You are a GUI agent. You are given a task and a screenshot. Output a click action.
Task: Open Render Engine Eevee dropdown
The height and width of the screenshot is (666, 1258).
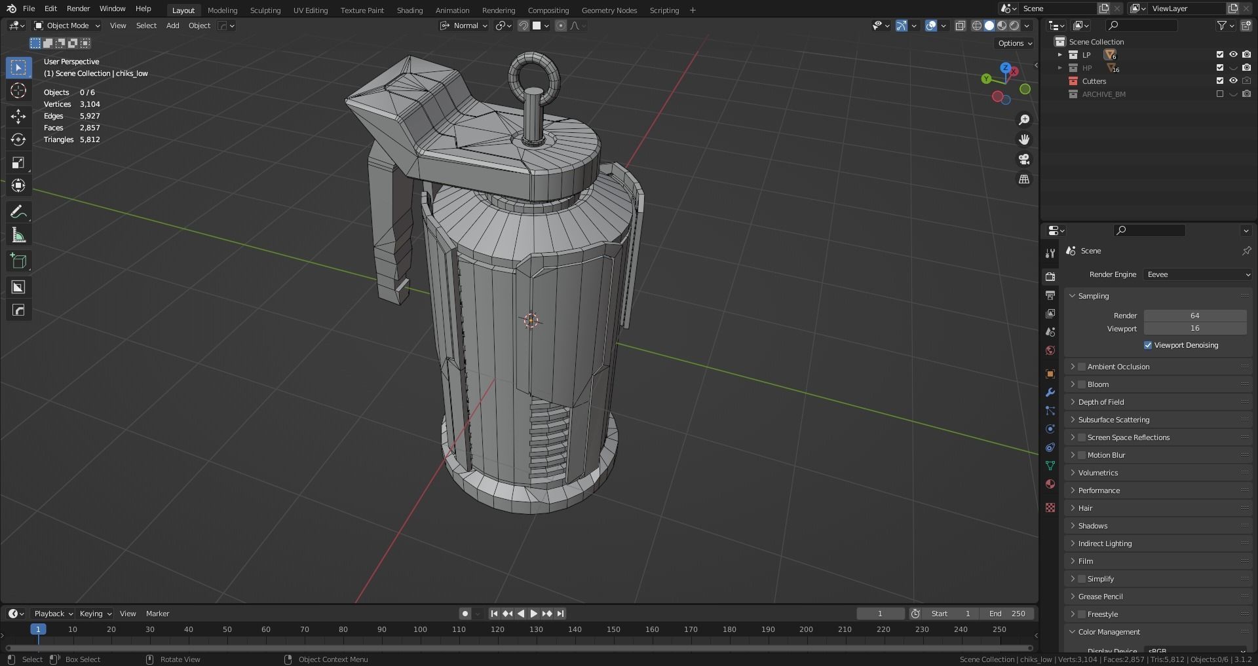coord(1198,274)
